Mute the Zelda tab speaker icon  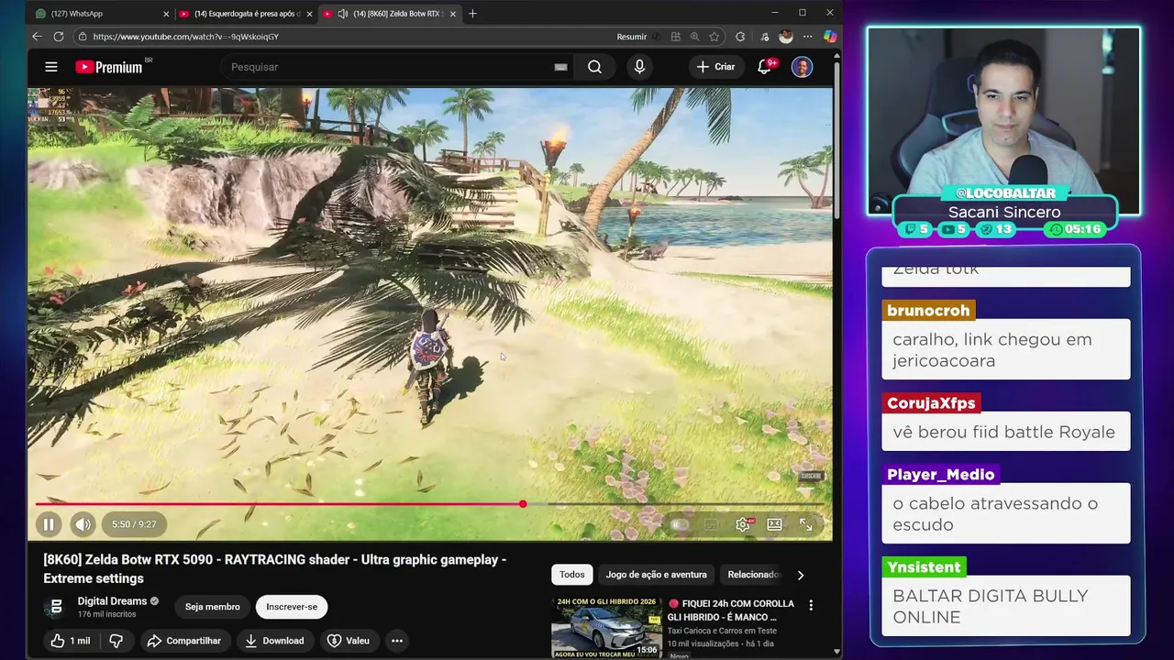click(x=342, y=14)
